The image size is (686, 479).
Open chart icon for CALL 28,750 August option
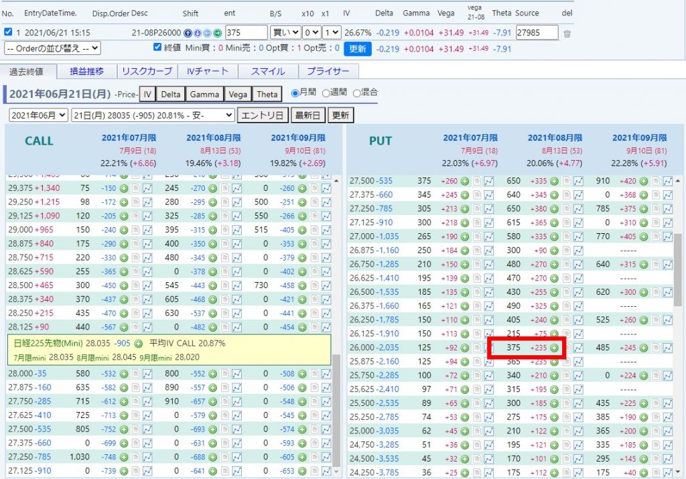click(236, 258)
